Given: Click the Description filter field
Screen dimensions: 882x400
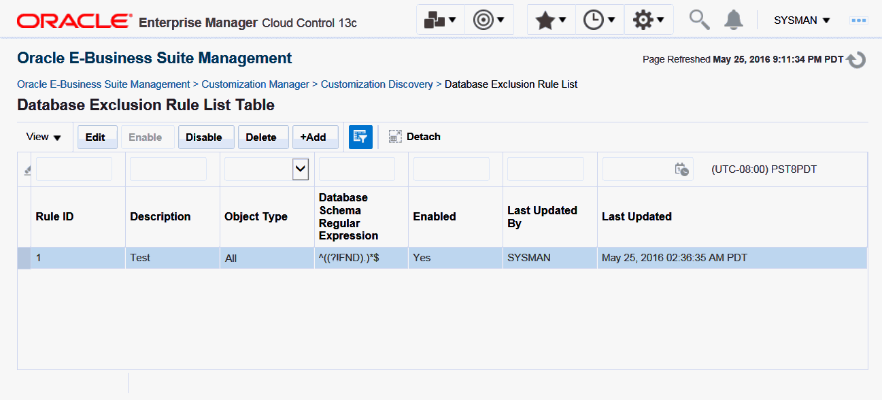Looking at the screenshot, I should point(168,169).
